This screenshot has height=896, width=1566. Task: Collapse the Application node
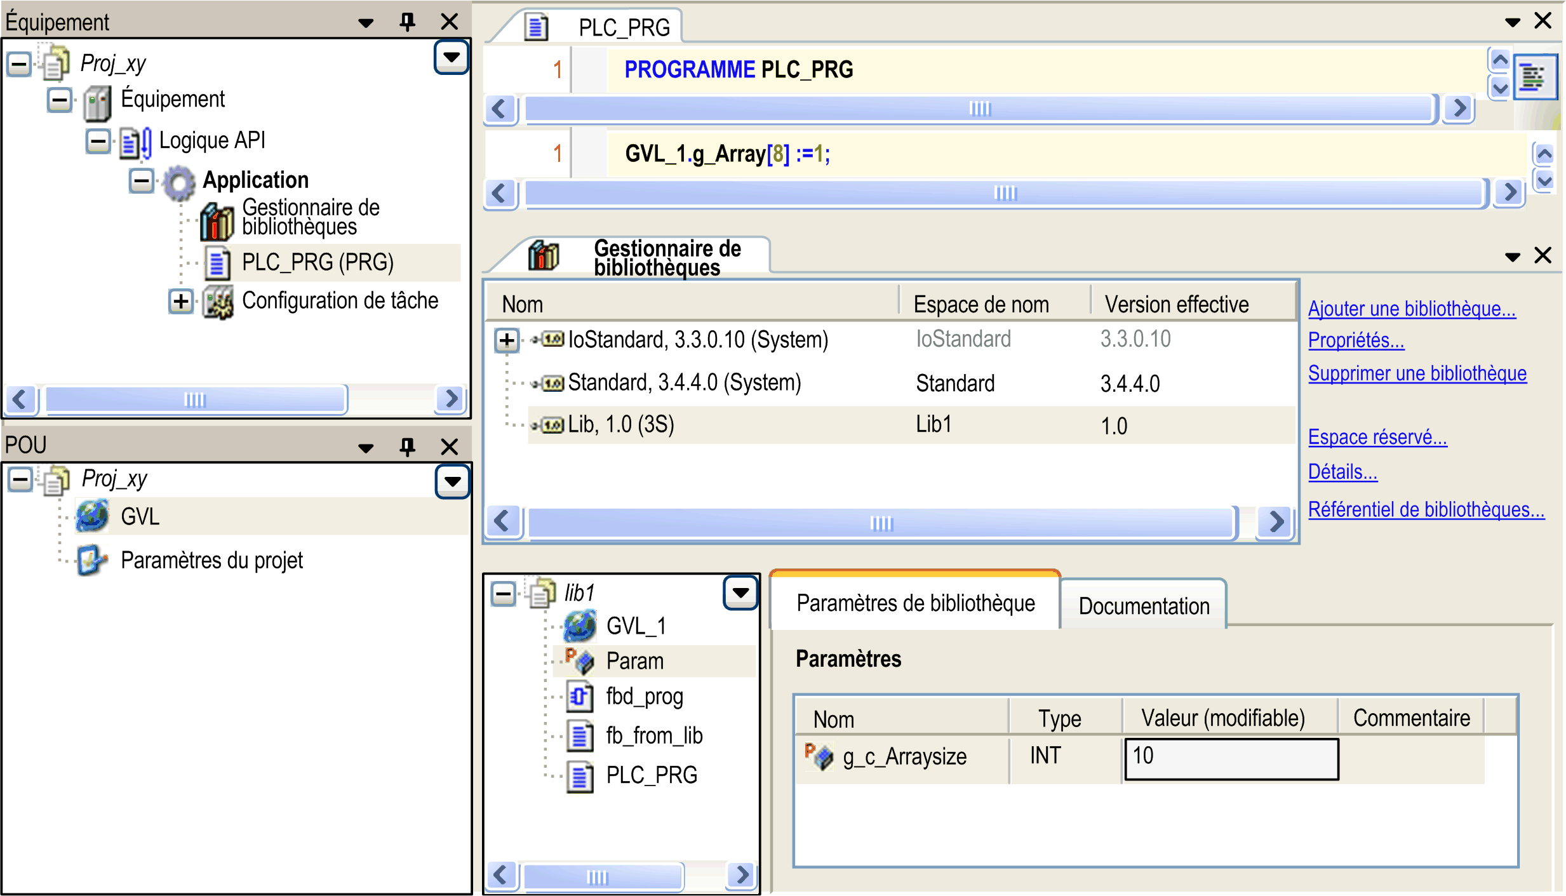click(141, 181)
